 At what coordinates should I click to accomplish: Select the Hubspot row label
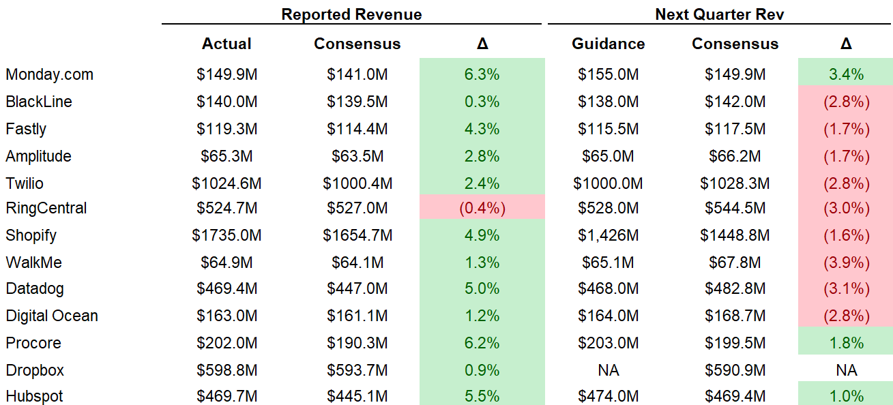35,396
